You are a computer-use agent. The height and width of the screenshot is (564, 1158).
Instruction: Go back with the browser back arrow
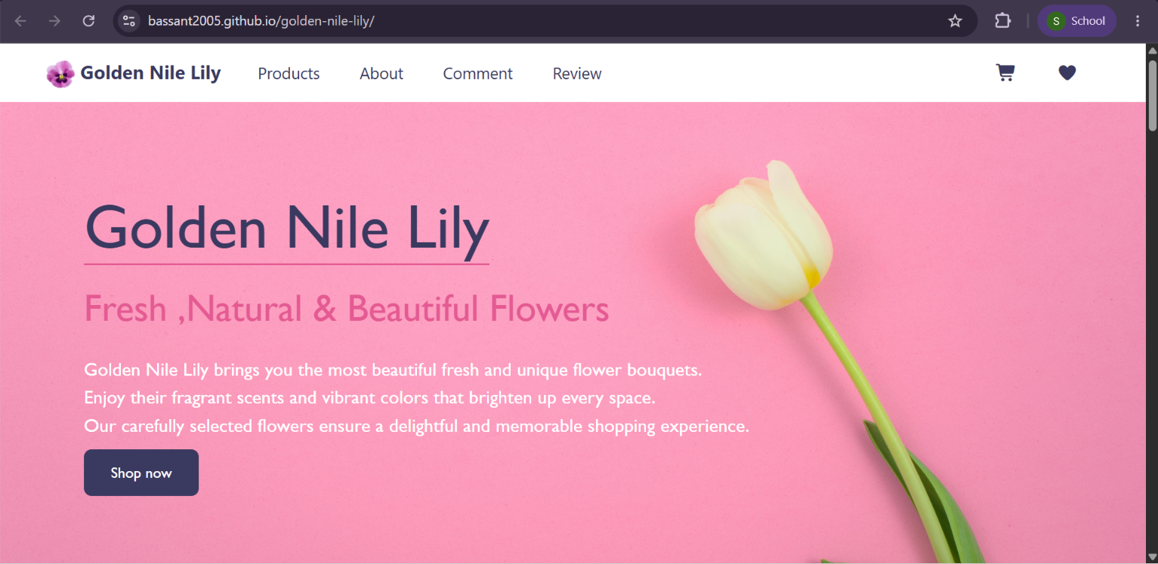click(20, 21)
